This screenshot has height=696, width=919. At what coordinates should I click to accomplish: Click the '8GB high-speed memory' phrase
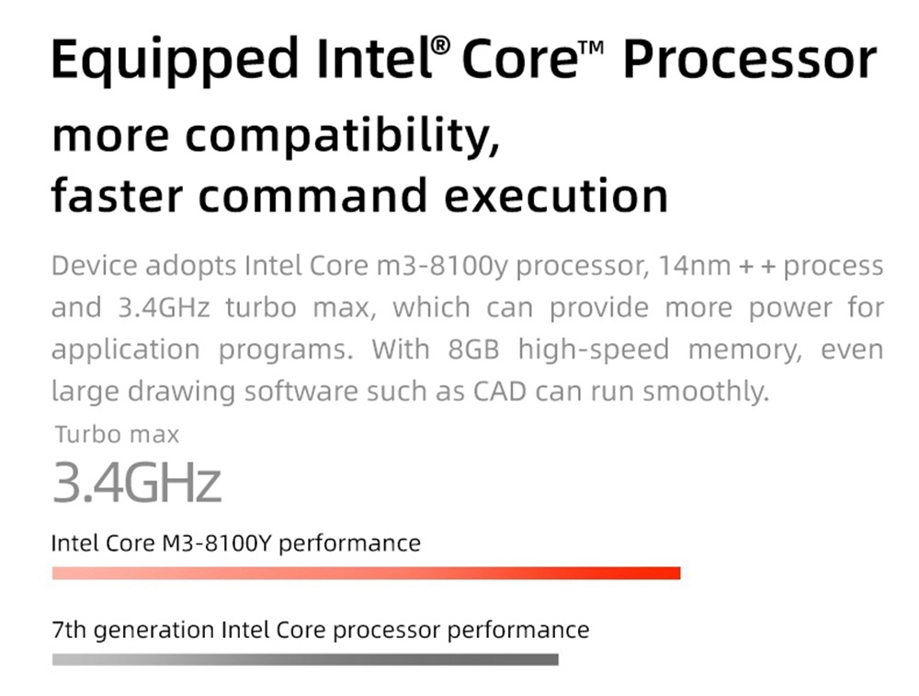[624, 349]
